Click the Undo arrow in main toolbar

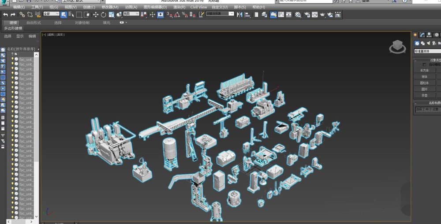tap(5, 15)
